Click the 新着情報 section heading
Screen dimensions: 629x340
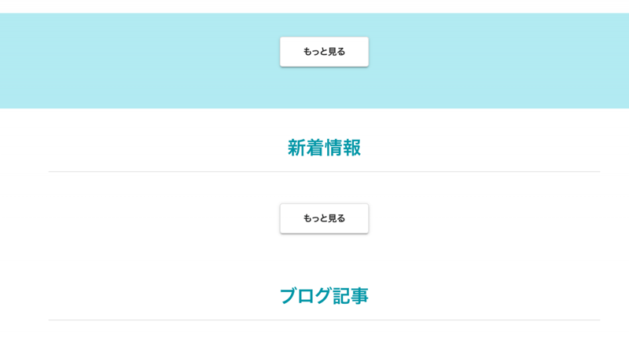tap(324, 148)
